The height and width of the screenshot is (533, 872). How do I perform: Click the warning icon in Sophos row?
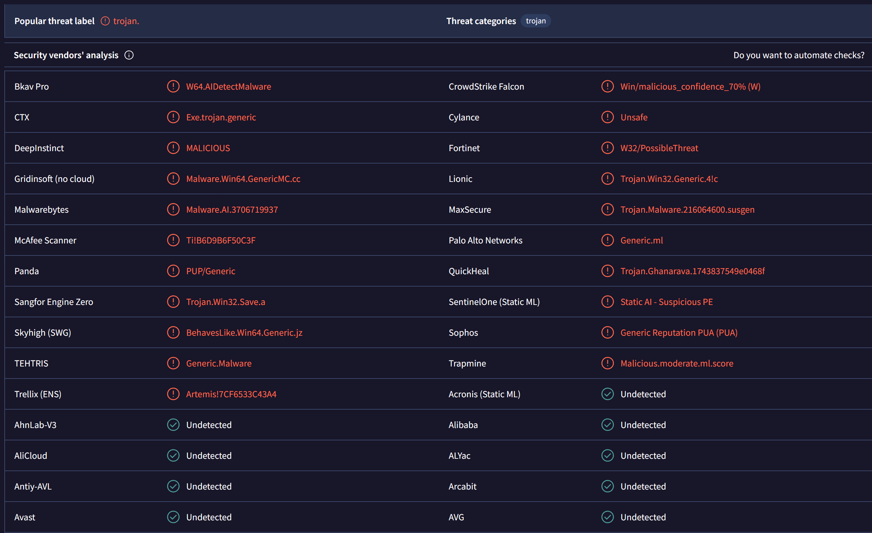(607, 332)
